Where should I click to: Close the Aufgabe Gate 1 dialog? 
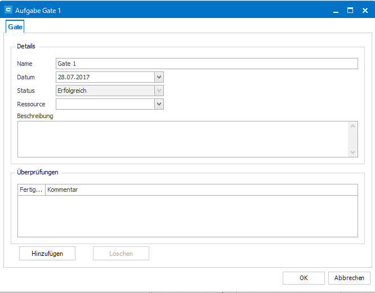(364, 10)
